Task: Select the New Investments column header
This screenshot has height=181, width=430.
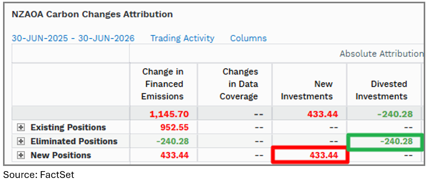Action: 307,90
